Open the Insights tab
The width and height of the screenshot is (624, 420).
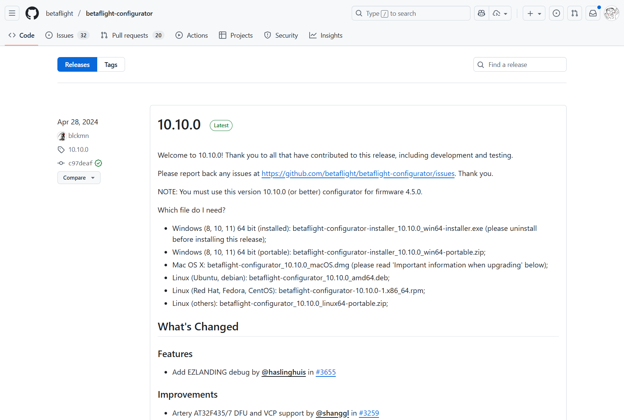[x=326, y=35]
